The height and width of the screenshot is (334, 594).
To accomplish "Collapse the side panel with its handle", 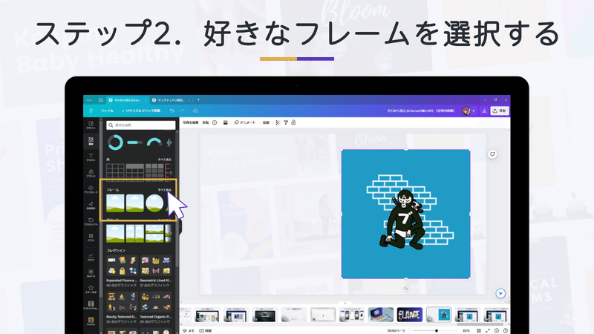I will pos(180,227).
